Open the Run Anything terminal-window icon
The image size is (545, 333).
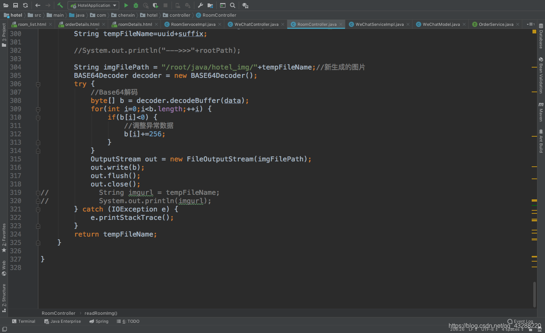(223, 5)
